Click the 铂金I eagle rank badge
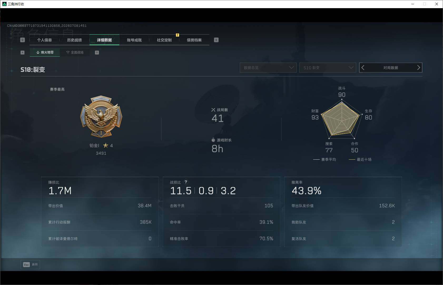The width and height of the screenshot is (443, 285). click(x=101, y=116)
